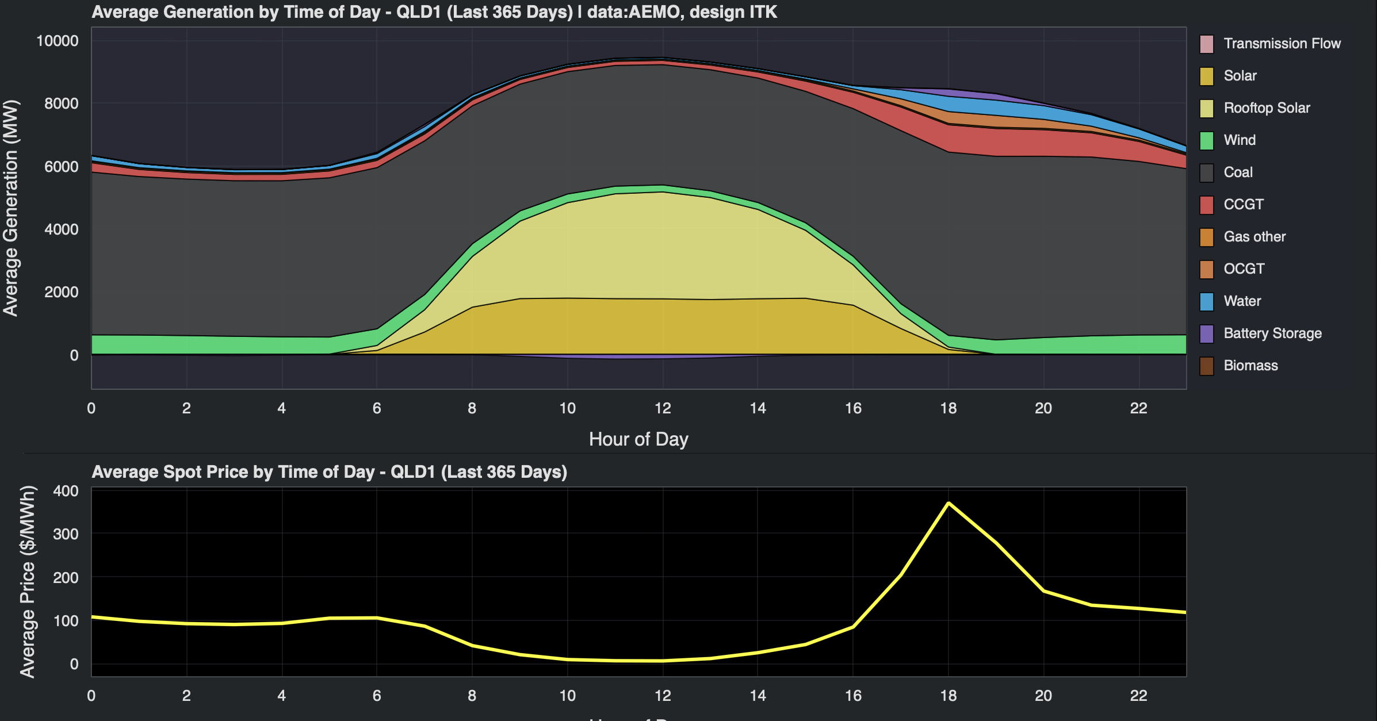Click the Hour of Day axis label

tap(638, 439)
